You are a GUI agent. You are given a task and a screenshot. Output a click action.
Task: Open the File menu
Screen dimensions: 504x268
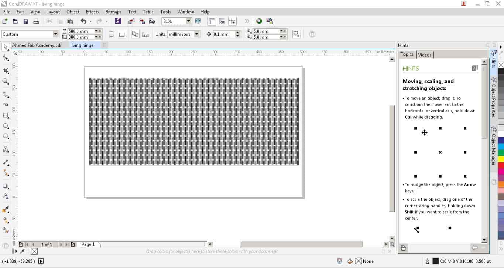[x=7, y=11]
